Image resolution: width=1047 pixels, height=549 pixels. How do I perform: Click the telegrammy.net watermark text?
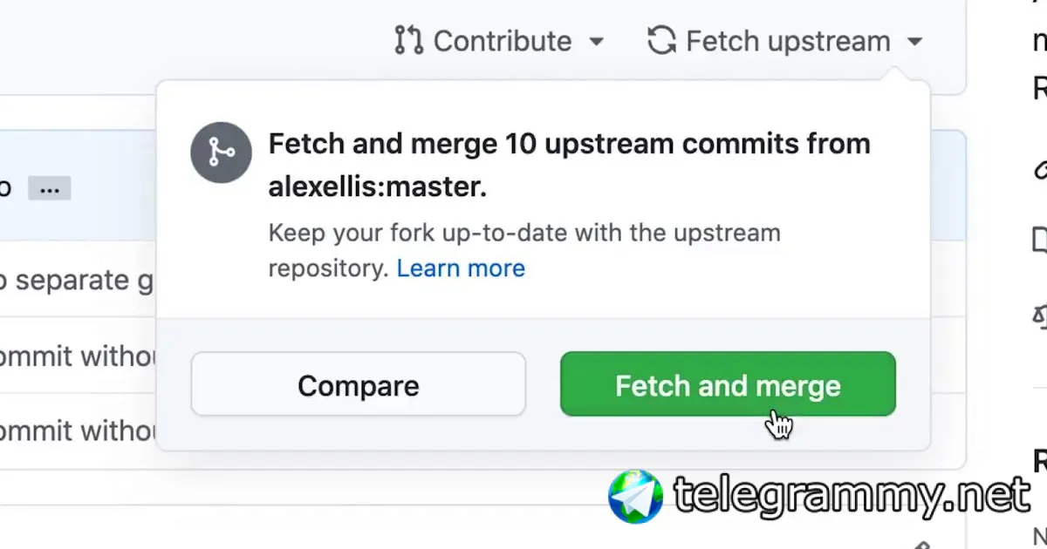coord(852,497)
